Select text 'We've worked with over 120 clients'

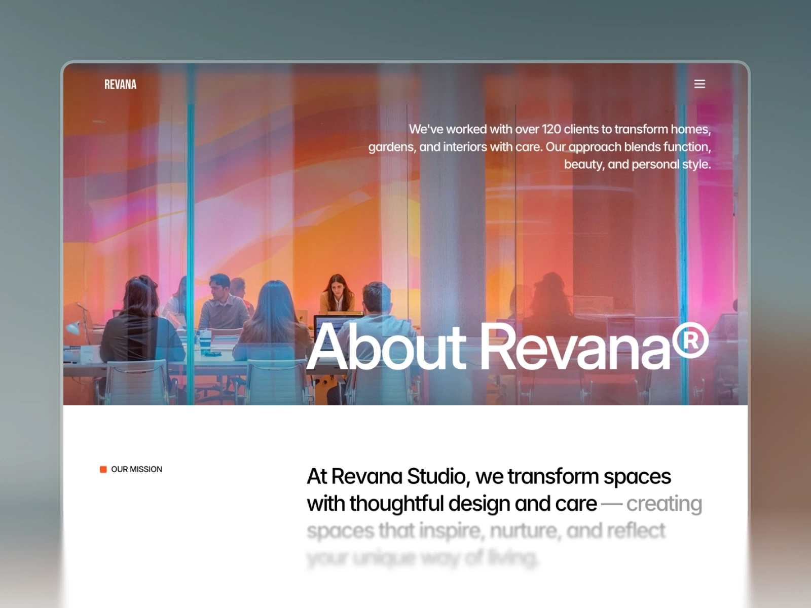(x=504, y=129)
